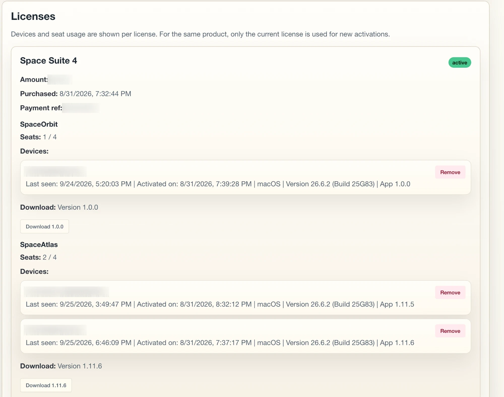Click the Last seen 9/24/2026 device details line

[218, 184]
